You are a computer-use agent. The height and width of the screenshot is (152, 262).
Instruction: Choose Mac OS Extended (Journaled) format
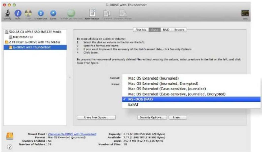191,78
